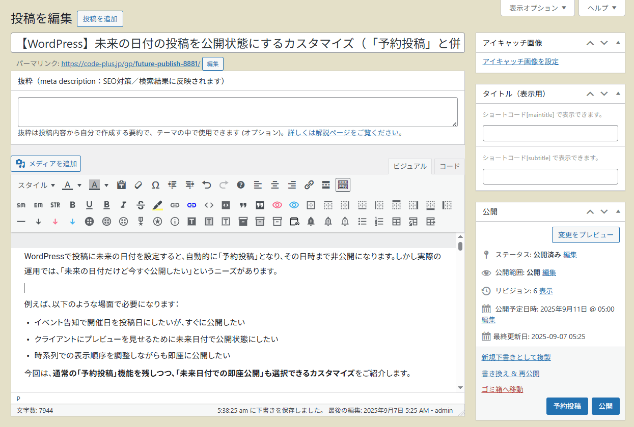Center align text in the editor toolbar
634x427 pixels.
click(275, 185)
